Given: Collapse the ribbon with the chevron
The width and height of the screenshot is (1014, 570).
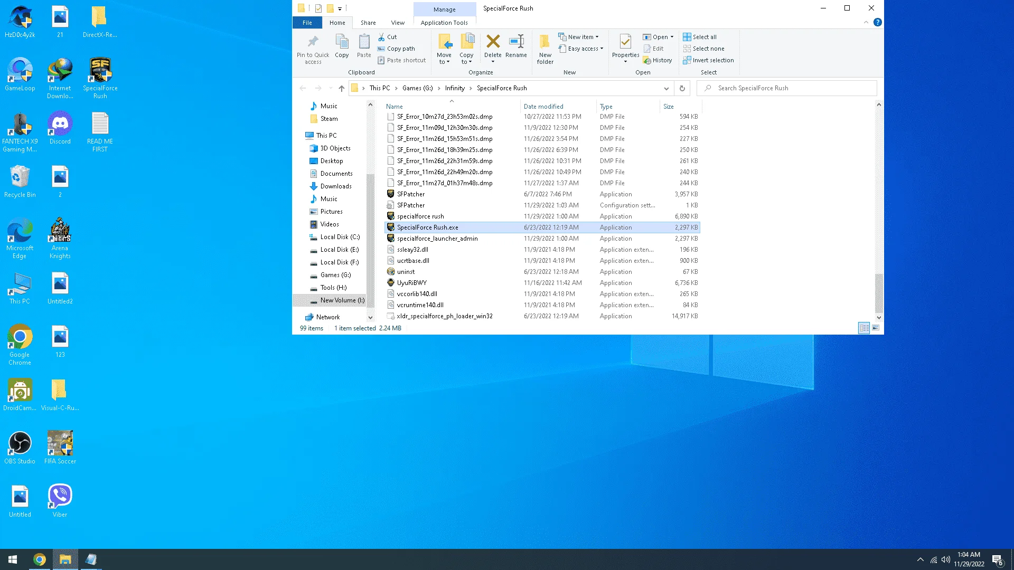Looking at the screenshot, I should click(x=866, y=22).
